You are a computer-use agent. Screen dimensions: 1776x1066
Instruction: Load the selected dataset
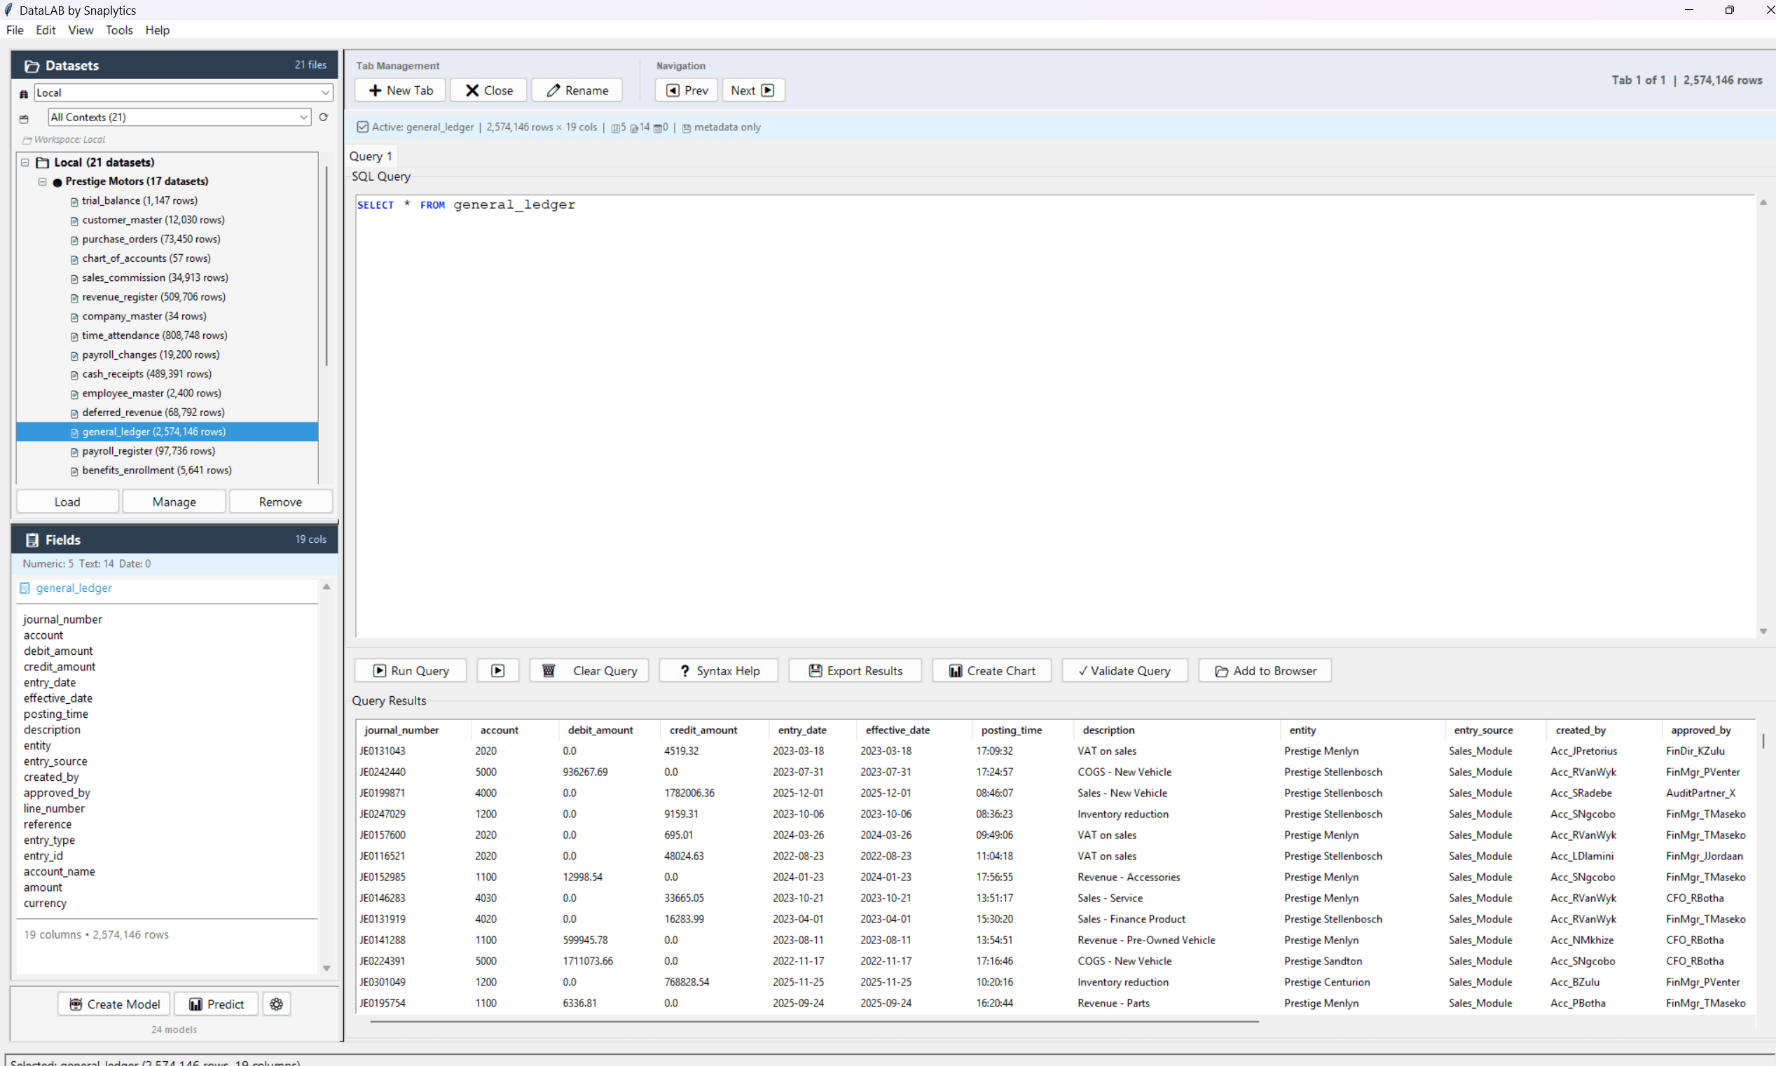[67, 501]
